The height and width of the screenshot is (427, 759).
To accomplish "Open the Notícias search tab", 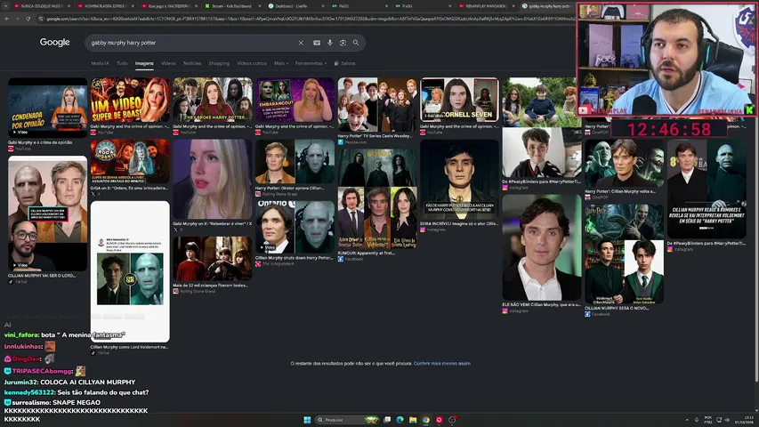I will coord(192,63).
